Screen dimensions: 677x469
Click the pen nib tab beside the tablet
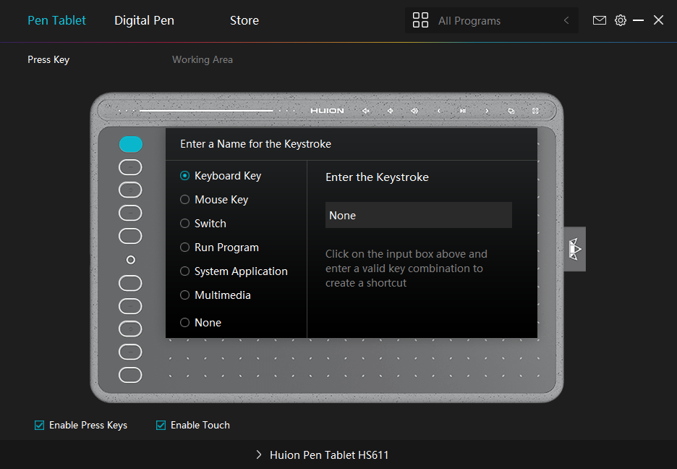coord(575,249)
